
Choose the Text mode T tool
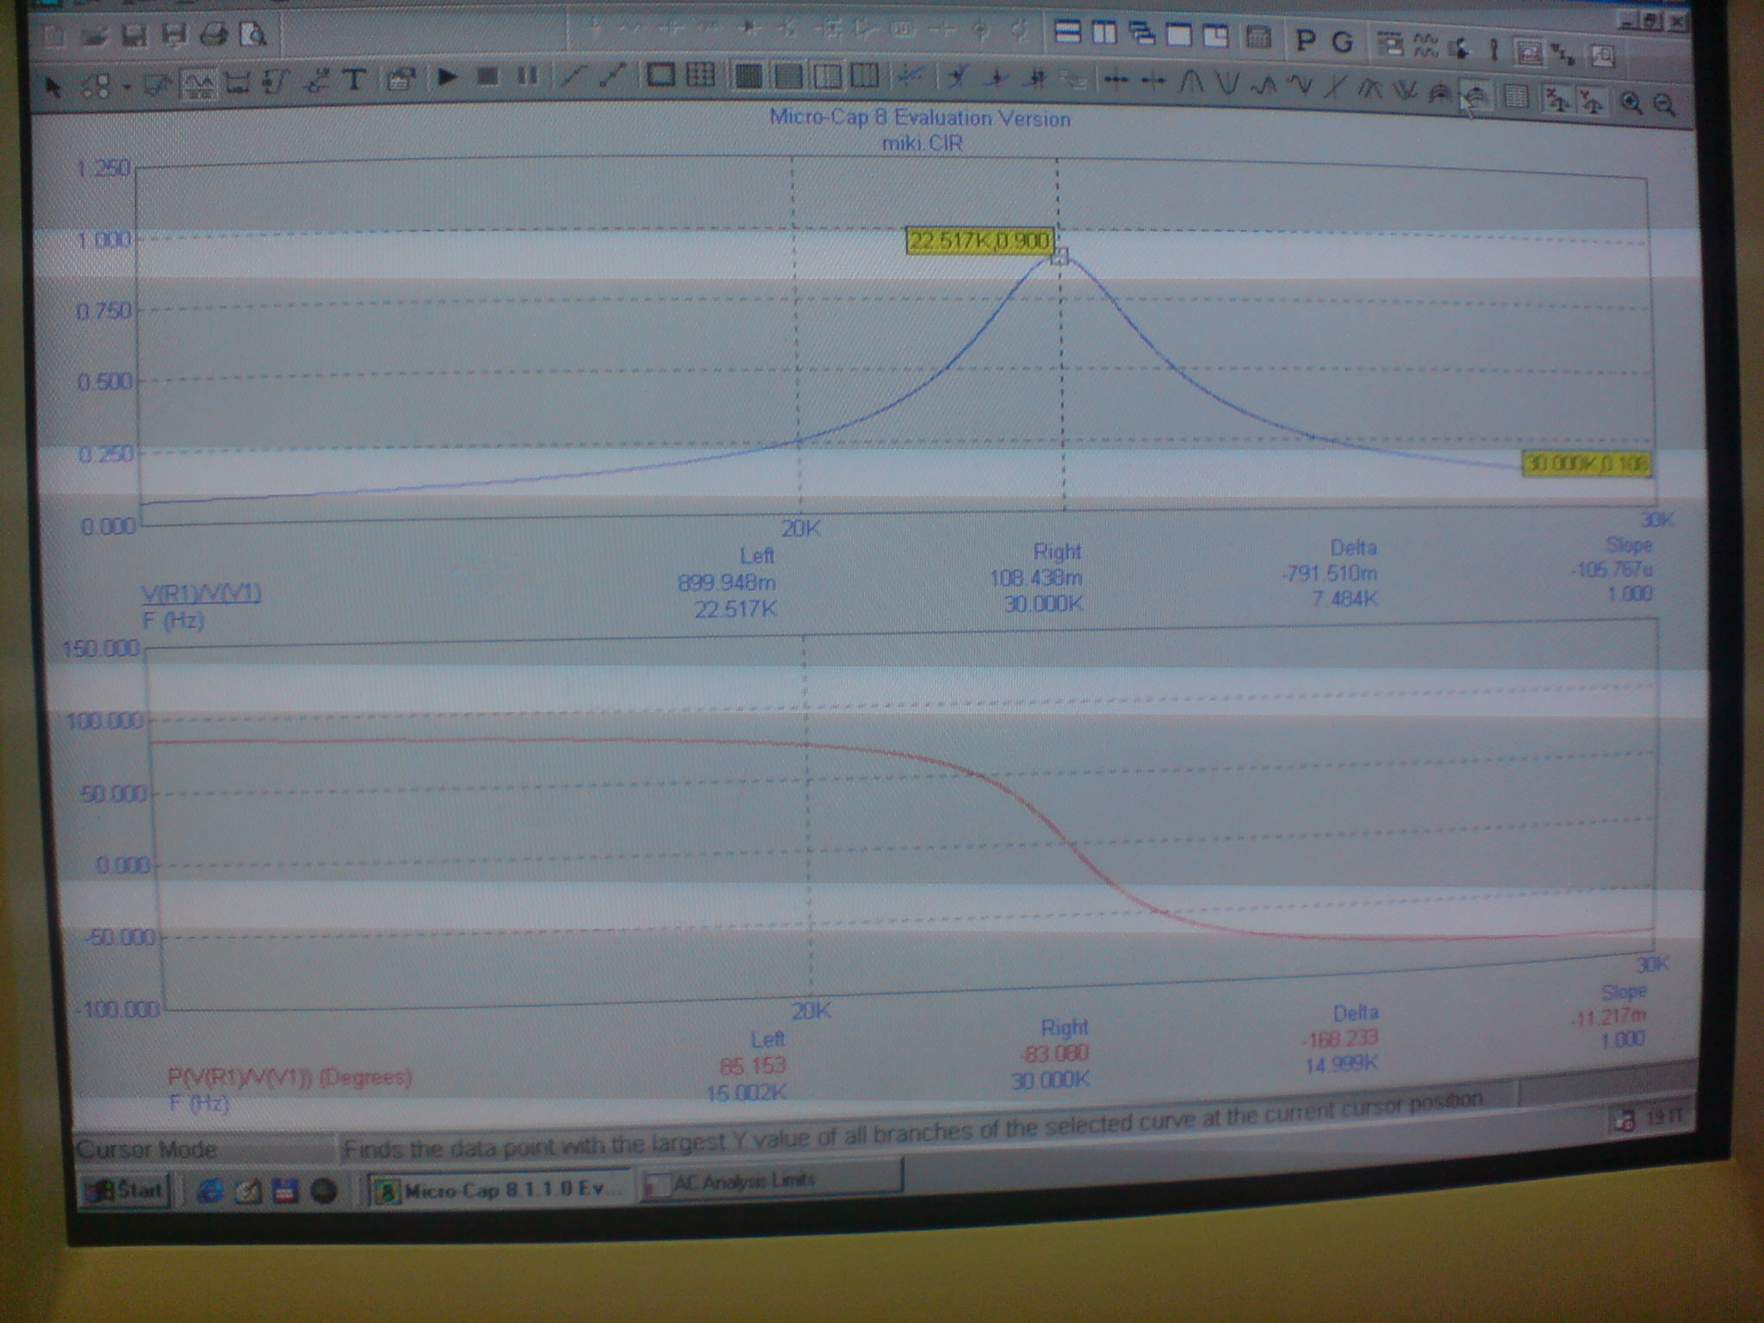click(x=354, y=80)
